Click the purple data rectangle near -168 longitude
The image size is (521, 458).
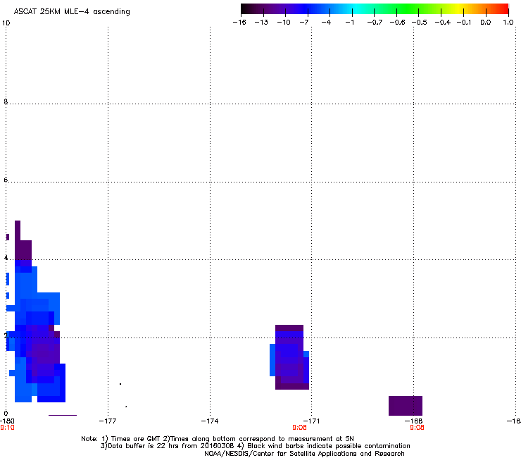click(406, 406)
